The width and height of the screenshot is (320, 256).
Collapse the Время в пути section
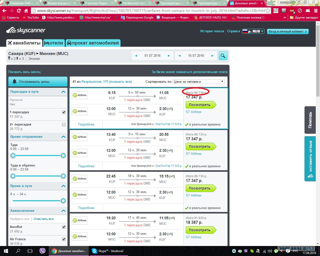[63, 186]
